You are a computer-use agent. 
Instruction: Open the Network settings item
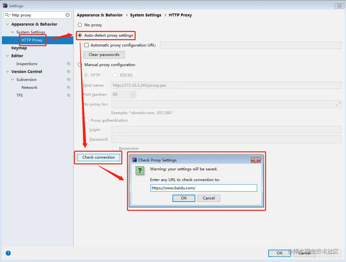coord(29,88)
